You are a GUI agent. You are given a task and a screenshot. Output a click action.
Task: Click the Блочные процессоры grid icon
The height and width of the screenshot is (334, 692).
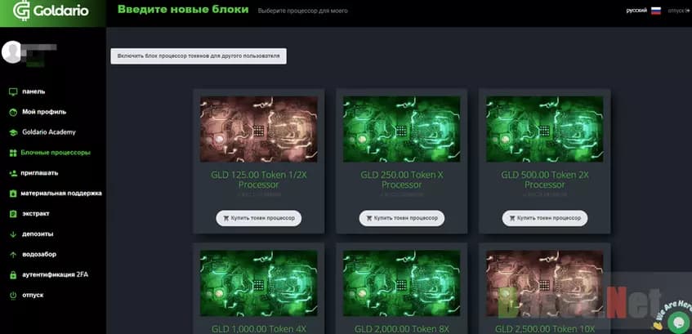13,153
